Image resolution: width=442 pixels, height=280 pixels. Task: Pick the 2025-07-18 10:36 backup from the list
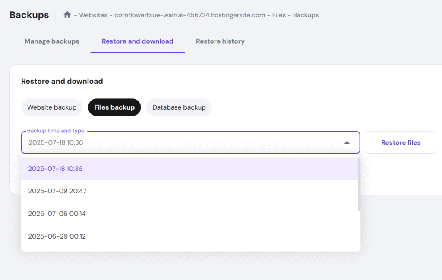coord(55,169)
